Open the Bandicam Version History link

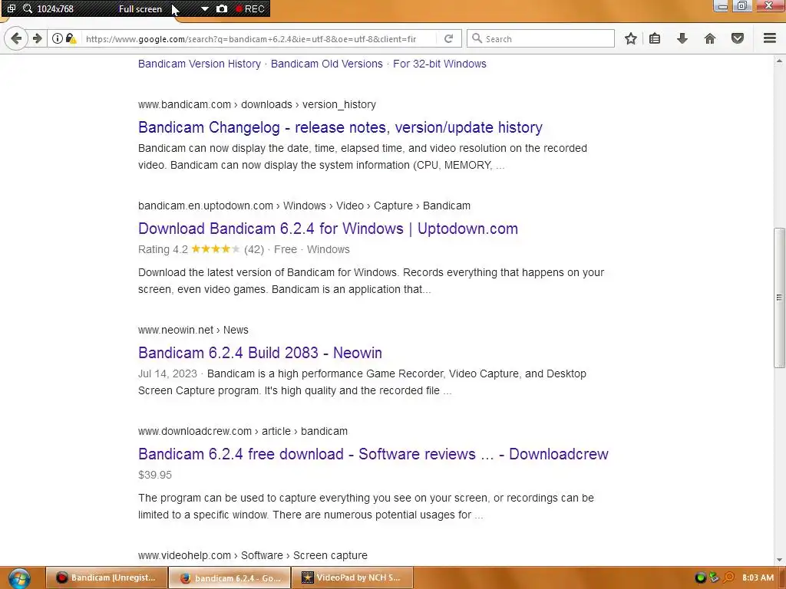[x=200, y=64]
